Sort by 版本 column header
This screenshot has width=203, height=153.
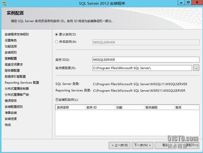187,108
